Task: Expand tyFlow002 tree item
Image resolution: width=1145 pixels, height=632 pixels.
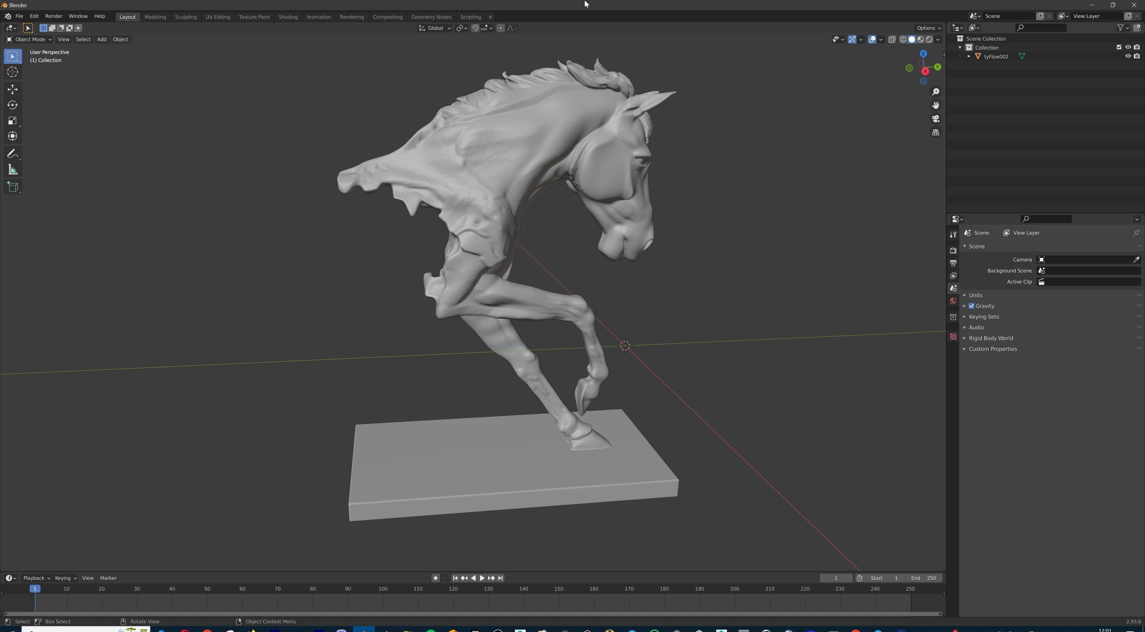Action: (x=969, y=56)
